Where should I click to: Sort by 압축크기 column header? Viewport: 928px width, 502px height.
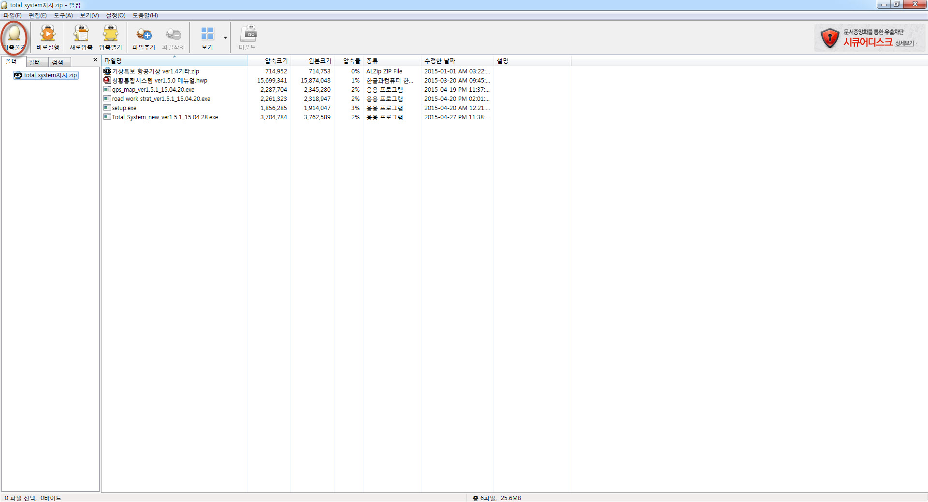tap(269, 61)
